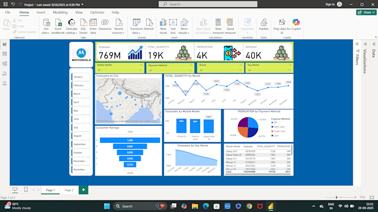Click SQL Server data source
The image size is (378, 212).
(x=83, y=27)
